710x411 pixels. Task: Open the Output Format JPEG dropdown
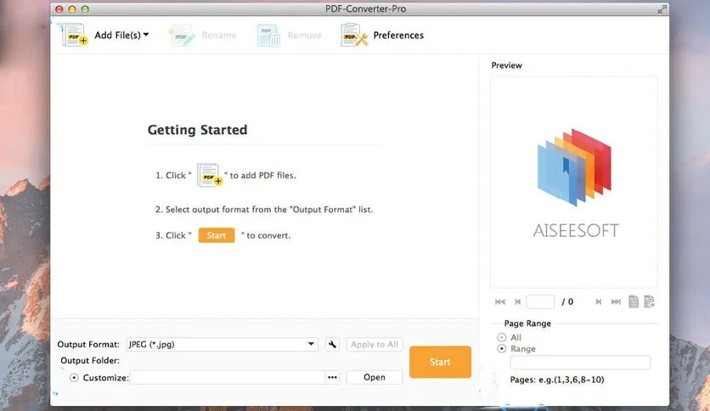[x=223, y=345]
